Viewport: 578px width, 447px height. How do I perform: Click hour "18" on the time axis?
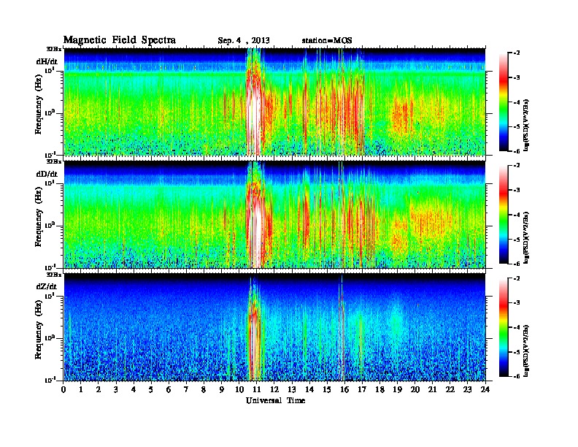point(379,389)
